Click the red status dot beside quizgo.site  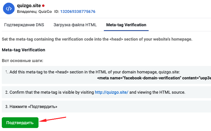[x=43, y=6]
